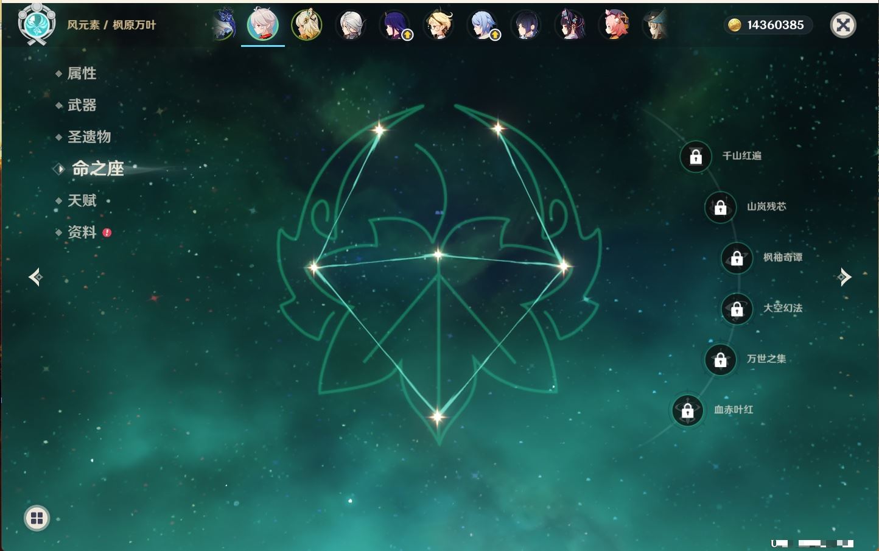Select the far-left star of the constellation

pyautogui.click(x=313, y=267)
